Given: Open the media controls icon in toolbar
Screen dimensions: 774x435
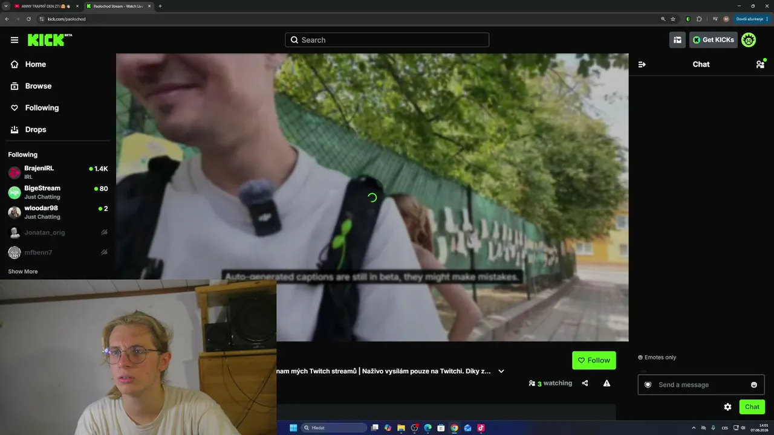Looking at the screenshot, I should (x=715, y=19).
